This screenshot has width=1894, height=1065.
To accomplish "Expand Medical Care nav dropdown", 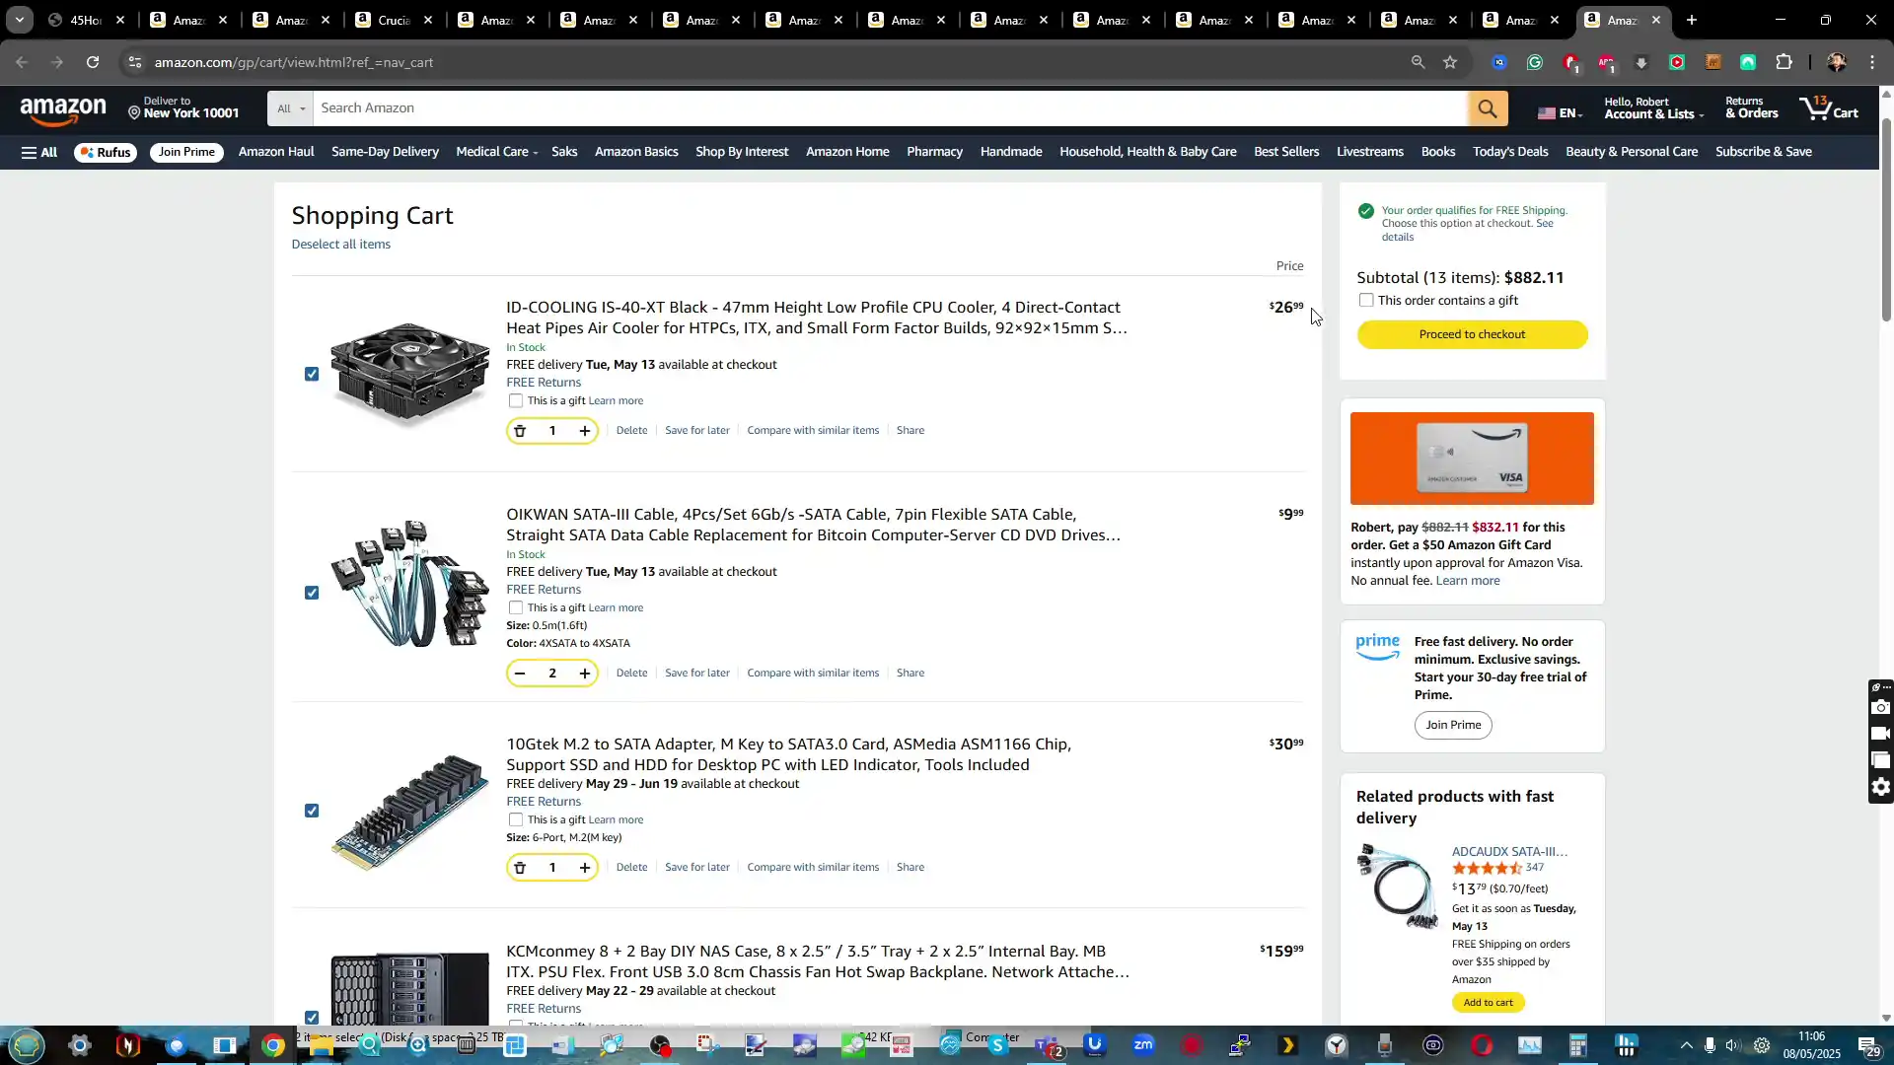I will tap(496, 152).
